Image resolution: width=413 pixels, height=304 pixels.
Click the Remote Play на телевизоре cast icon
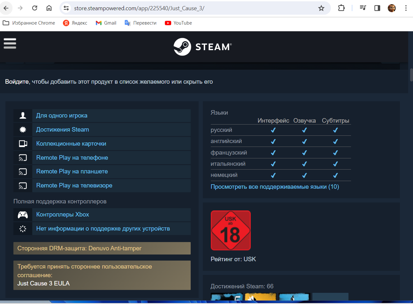[x=23, y=186]
